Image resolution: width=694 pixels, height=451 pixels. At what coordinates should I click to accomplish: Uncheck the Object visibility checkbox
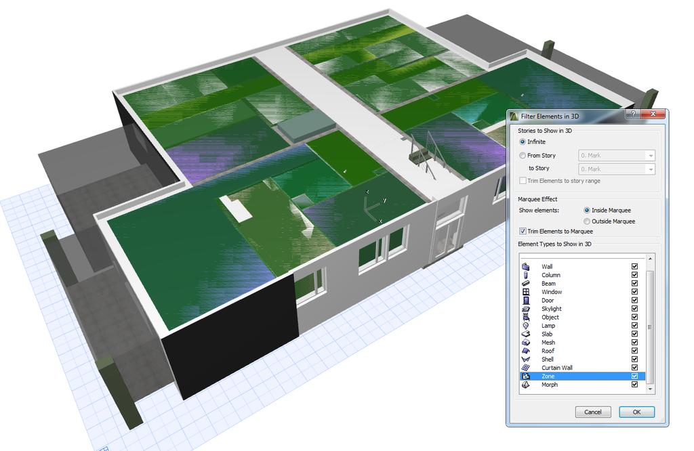(x=634, y=317)
